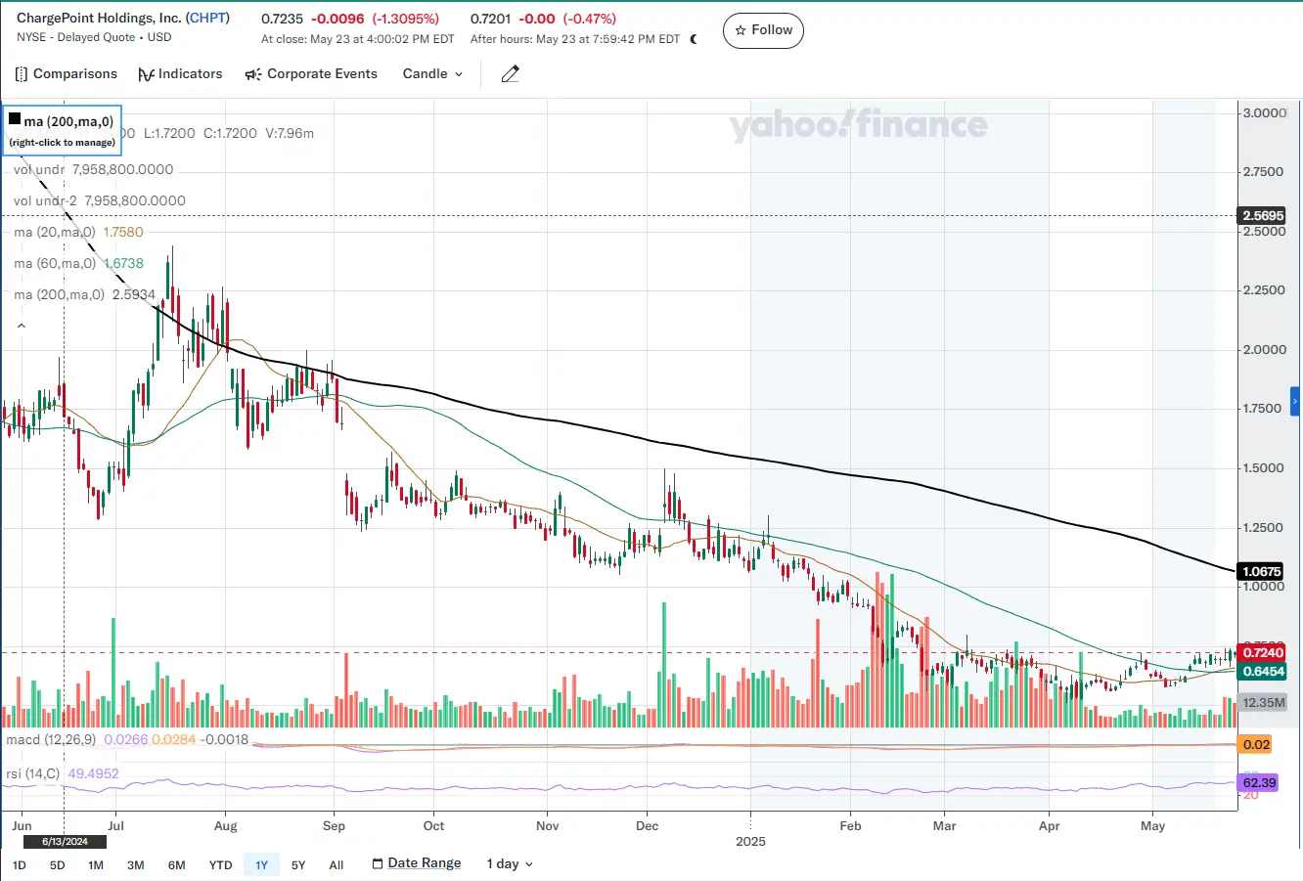Select the vol undr-2 legend entry
This screenshot has width=1303, height=881.
tap(99, 201)
